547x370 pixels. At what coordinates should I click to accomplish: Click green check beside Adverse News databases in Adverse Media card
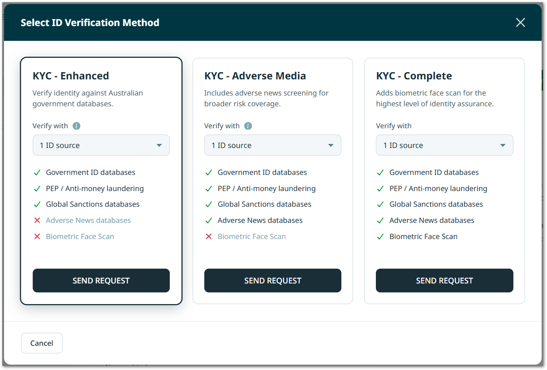coord(209,221)
